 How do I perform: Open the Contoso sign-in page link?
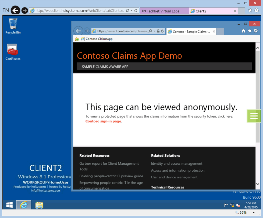click(103, 121)
